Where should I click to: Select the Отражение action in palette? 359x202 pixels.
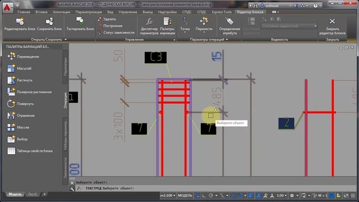(x=21, y=116)
